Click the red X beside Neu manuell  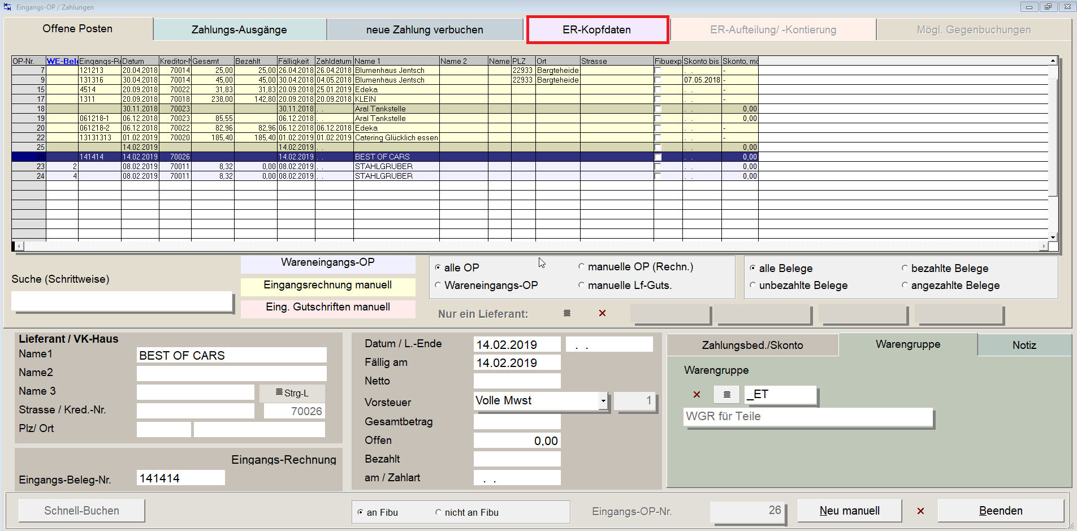[920, 511]
